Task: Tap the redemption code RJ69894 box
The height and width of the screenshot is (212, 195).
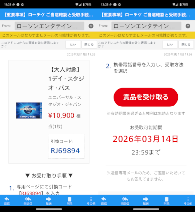Action: 66,146
